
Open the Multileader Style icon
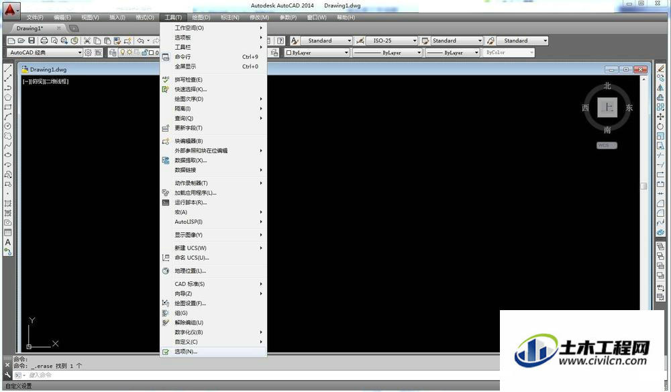point(491,41)
